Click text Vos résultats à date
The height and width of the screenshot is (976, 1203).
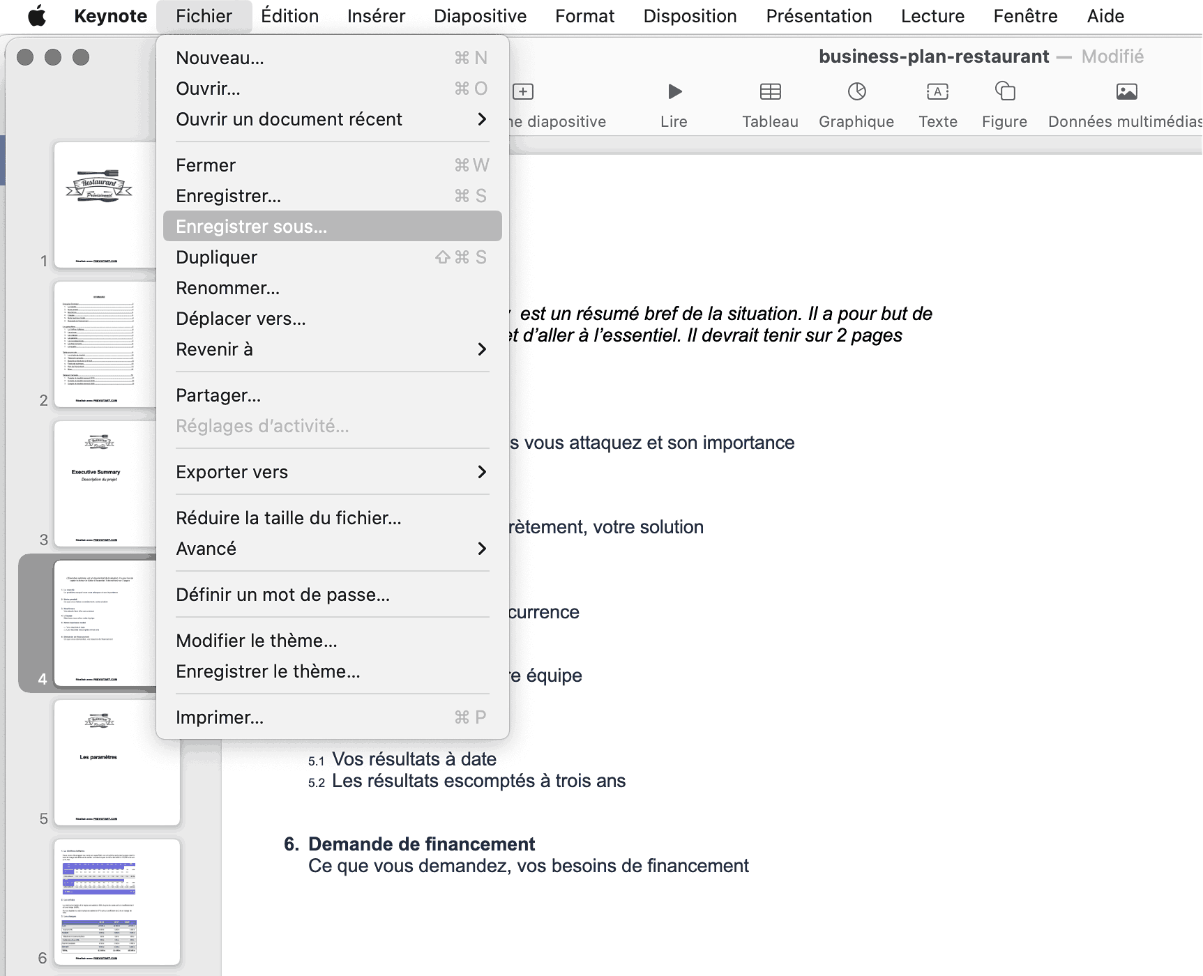coord(414,759)
